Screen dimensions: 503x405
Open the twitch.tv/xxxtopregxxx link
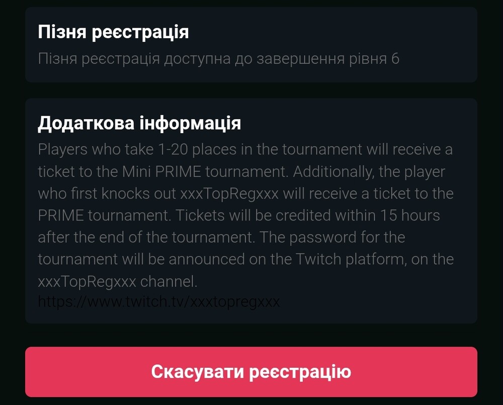159,301
